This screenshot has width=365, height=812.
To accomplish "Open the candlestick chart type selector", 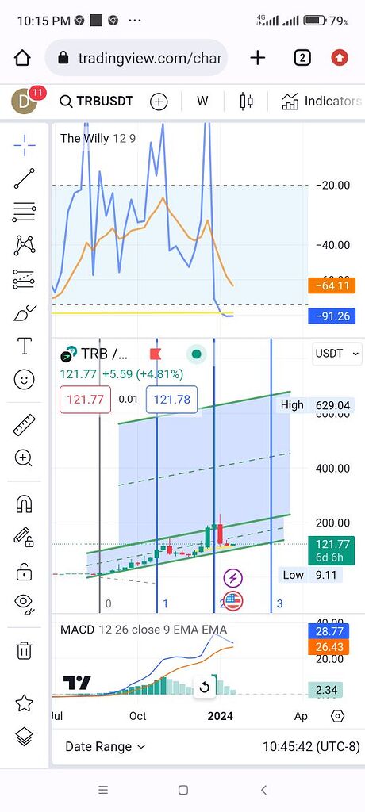I will tap(246, 101).
